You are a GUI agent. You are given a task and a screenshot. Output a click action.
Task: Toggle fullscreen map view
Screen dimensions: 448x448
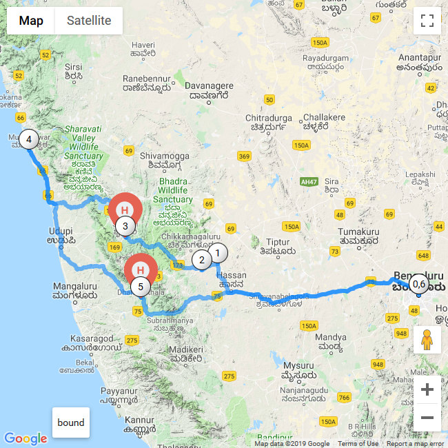click(x=427, y=21)
